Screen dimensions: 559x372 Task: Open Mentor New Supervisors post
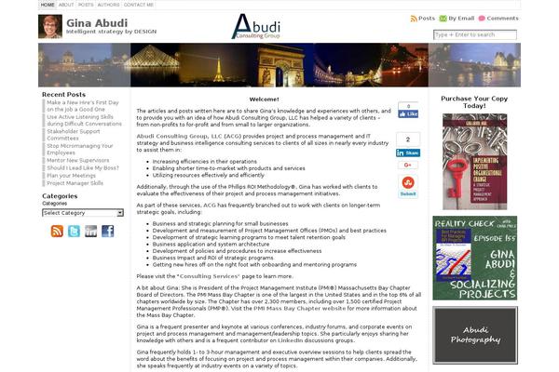click(78, 161)
